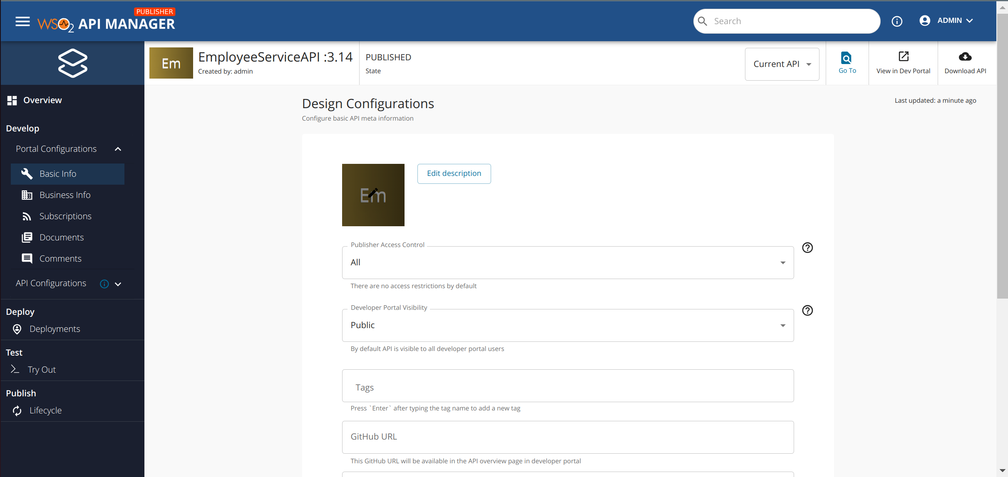Click the scrollbar down arrow
1008x477 pixels.
click(1002, 471)
